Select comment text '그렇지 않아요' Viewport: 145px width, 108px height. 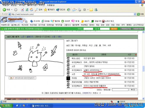pyautogui.click(x=89, y=66)
